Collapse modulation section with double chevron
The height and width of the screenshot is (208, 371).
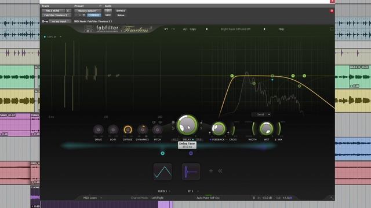[x=220, y=171]
